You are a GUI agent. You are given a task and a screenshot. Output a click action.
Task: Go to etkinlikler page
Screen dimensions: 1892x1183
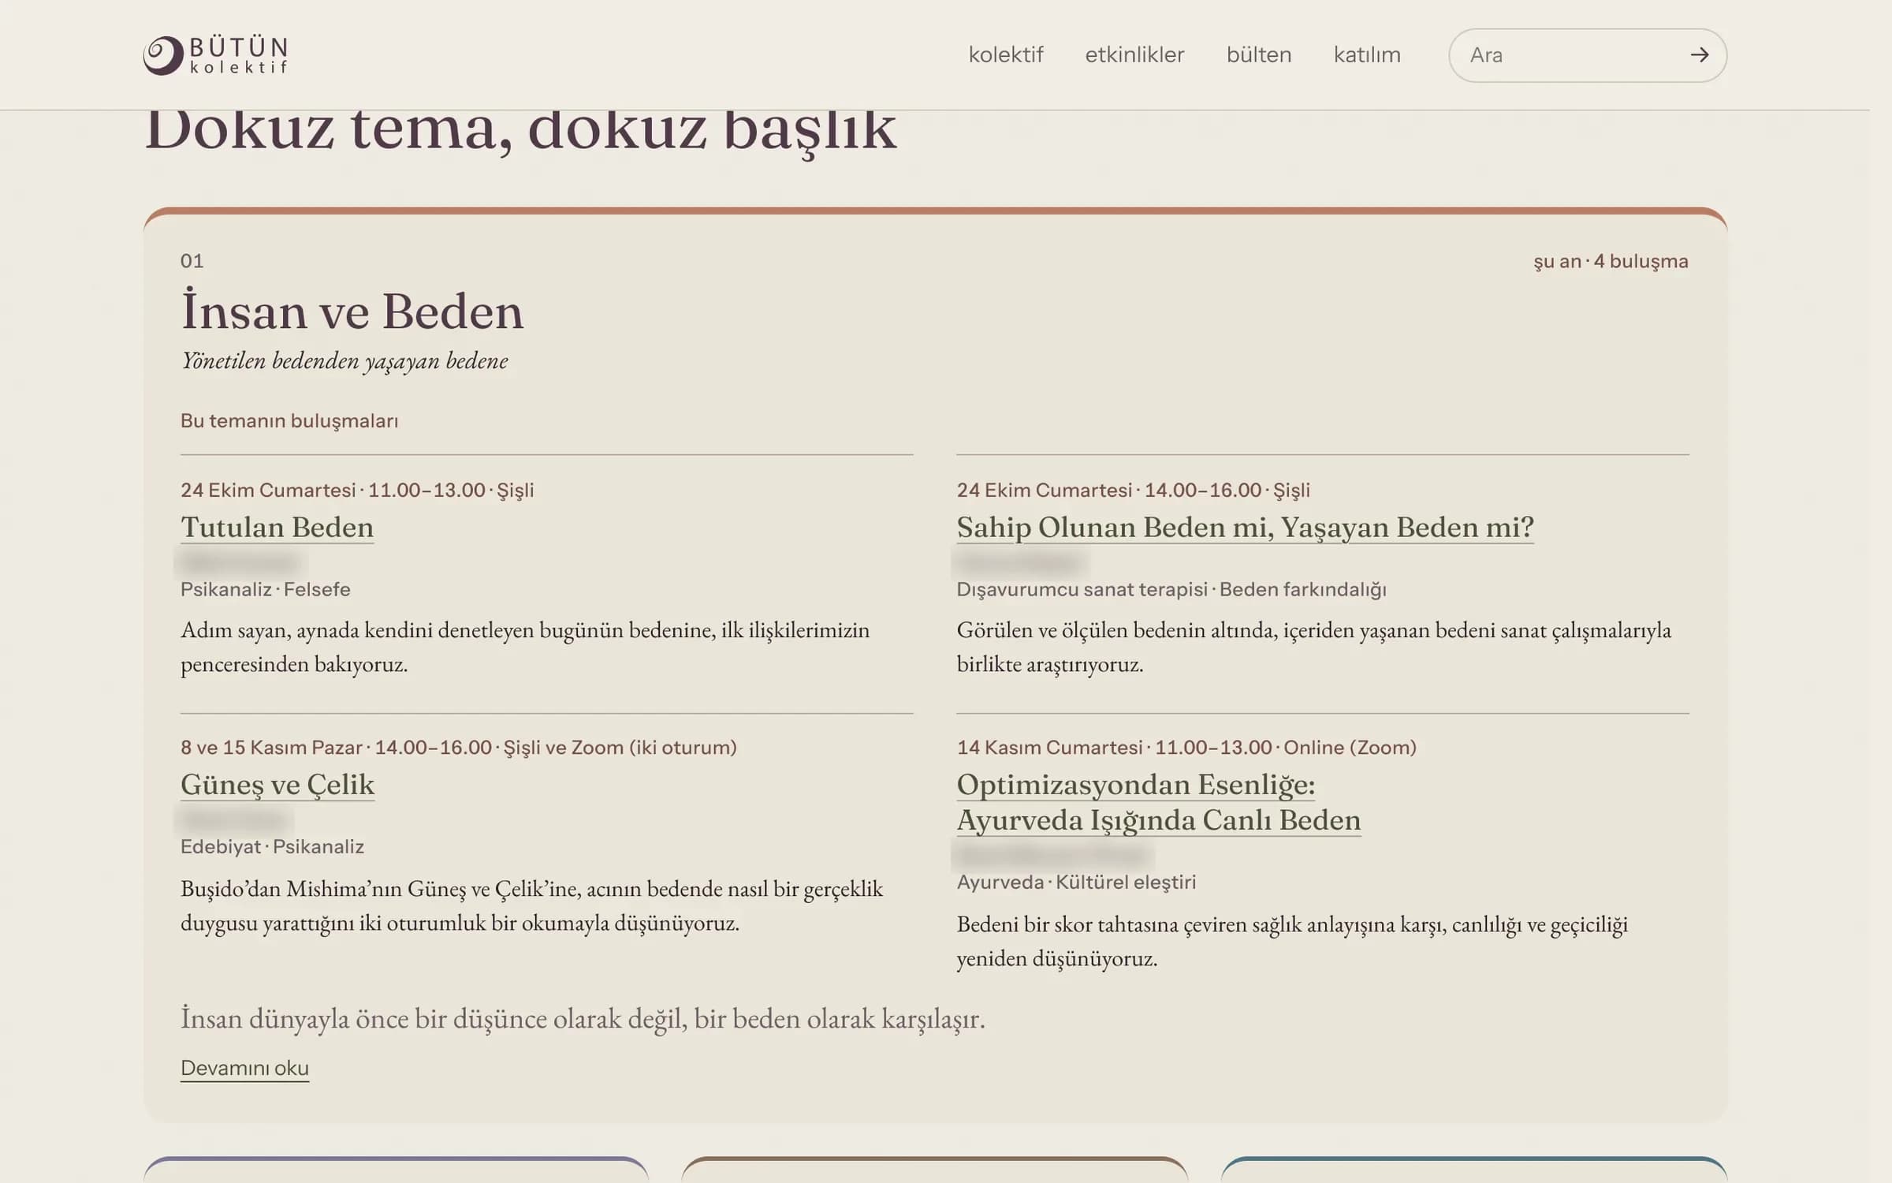[1134, 55]
